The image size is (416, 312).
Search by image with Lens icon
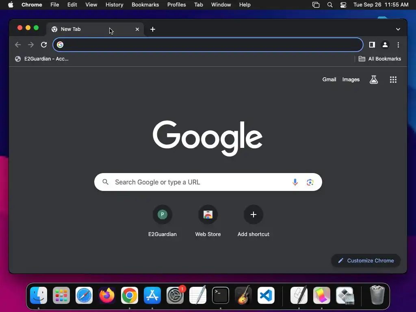(x=310, y=182)
